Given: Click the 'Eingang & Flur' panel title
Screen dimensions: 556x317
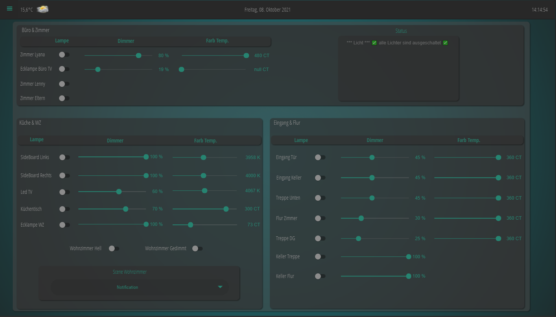Looking at the screenshot, I should pos(287,123).
